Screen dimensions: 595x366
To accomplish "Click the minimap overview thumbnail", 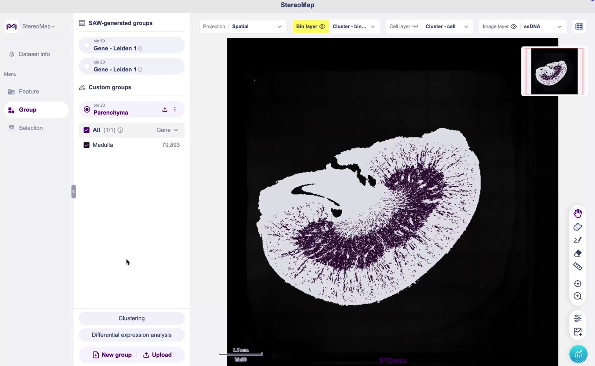I will click(x=554, y=71).
